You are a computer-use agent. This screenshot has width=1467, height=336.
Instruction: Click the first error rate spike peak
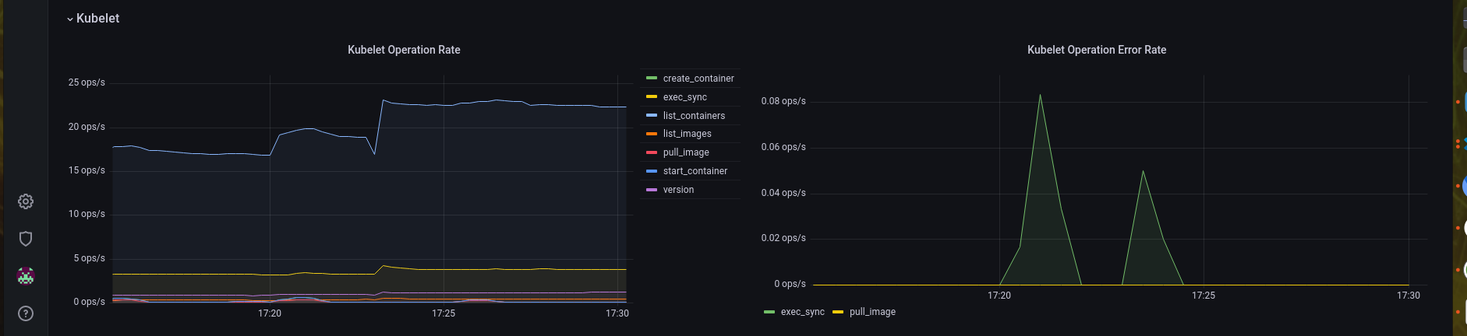pyautogui.click(x=1040, y=95)
